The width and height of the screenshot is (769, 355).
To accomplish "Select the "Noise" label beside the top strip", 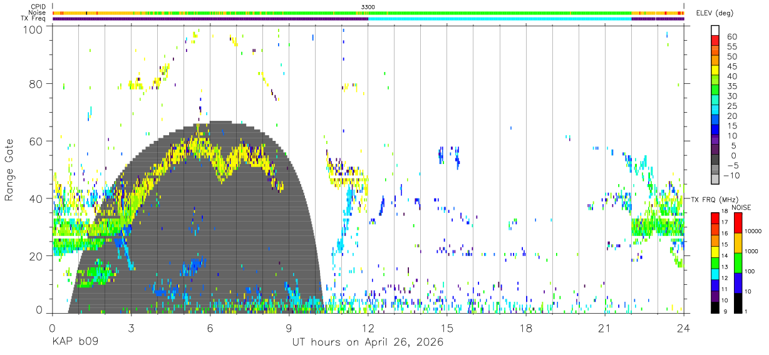I will [38, 13].
